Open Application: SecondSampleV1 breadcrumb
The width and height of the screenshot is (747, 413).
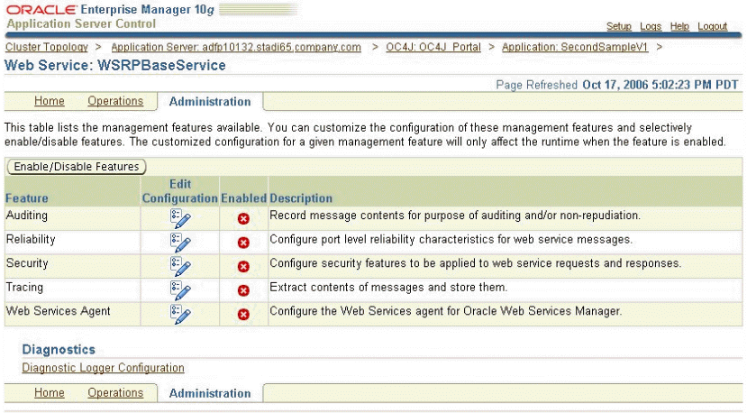point(575,47)
